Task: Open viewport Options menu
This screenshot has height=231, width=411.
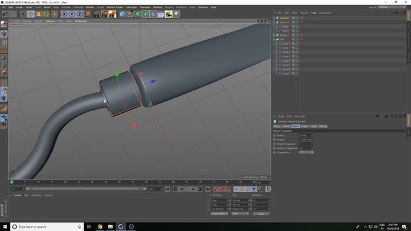Action: coord(50,21)
